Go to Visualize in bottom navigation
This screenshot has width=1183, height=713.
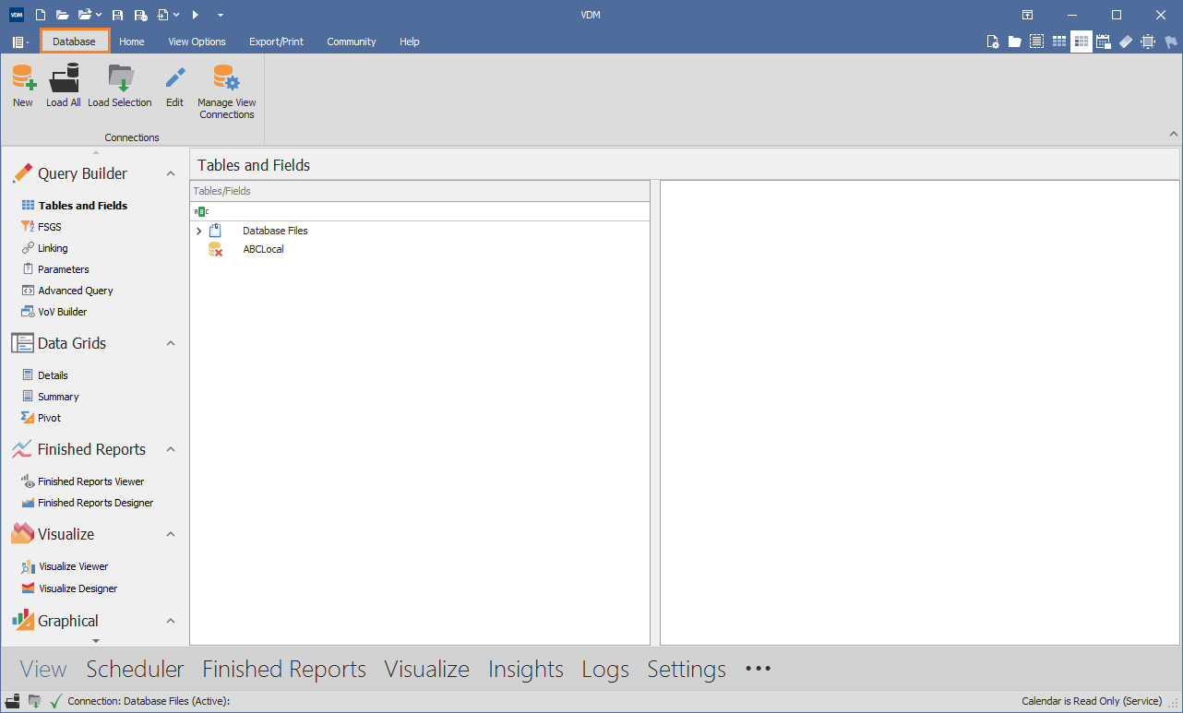427,669
